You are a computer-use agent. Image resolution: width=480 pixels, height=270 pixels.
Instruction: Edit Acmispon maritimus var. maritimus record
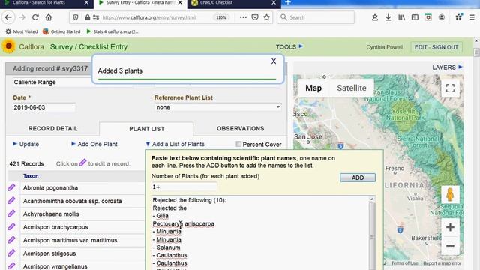tap(11, 240)
